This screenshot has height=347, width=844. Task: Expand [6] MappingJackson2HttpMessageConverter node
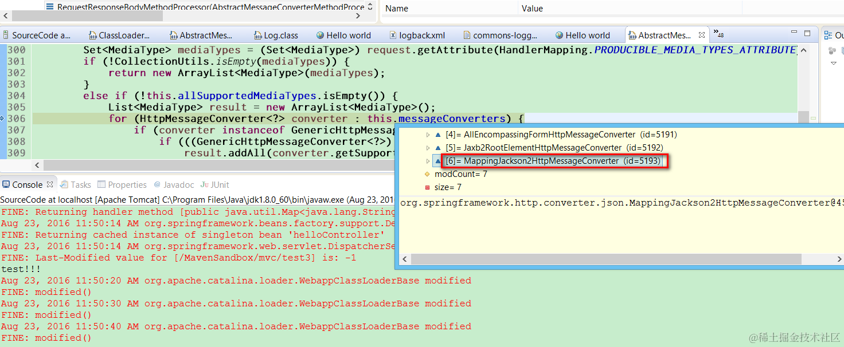pos(428,161)
